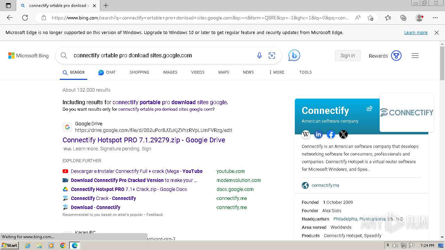Click the Connectify logo thumbnail
The image size is (445, 250).
coord(407,112)
